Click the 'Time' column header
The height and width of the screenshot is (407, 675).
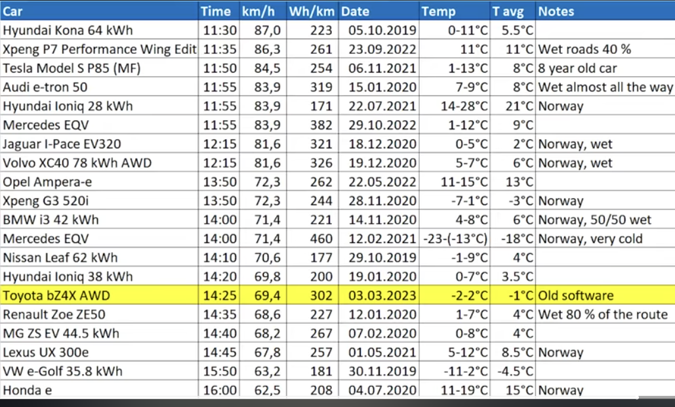click(219, 11)
